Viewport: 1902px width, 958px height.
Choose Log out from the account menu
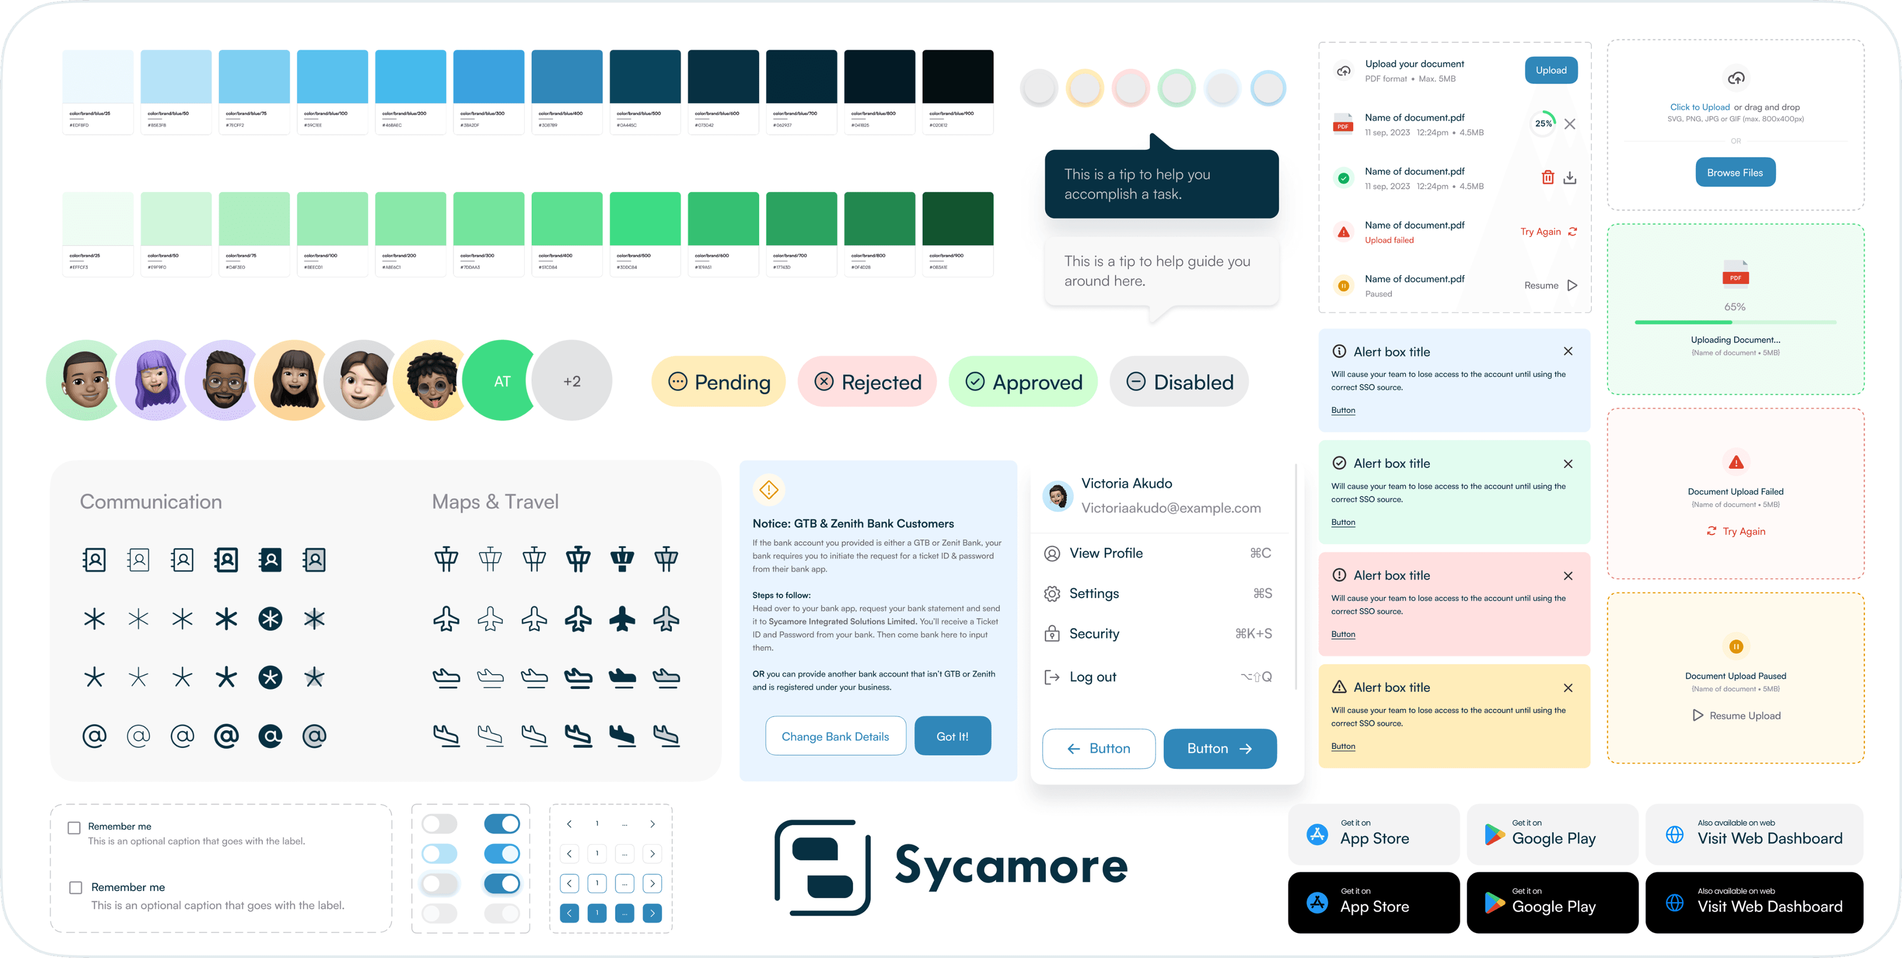tap(1158, 677)
